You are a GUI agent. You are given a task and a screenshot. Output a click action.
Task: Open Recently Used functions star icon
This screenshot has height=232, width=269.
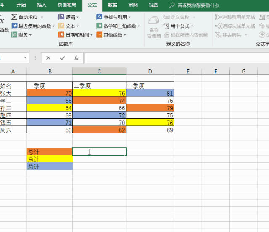point(15,26)
